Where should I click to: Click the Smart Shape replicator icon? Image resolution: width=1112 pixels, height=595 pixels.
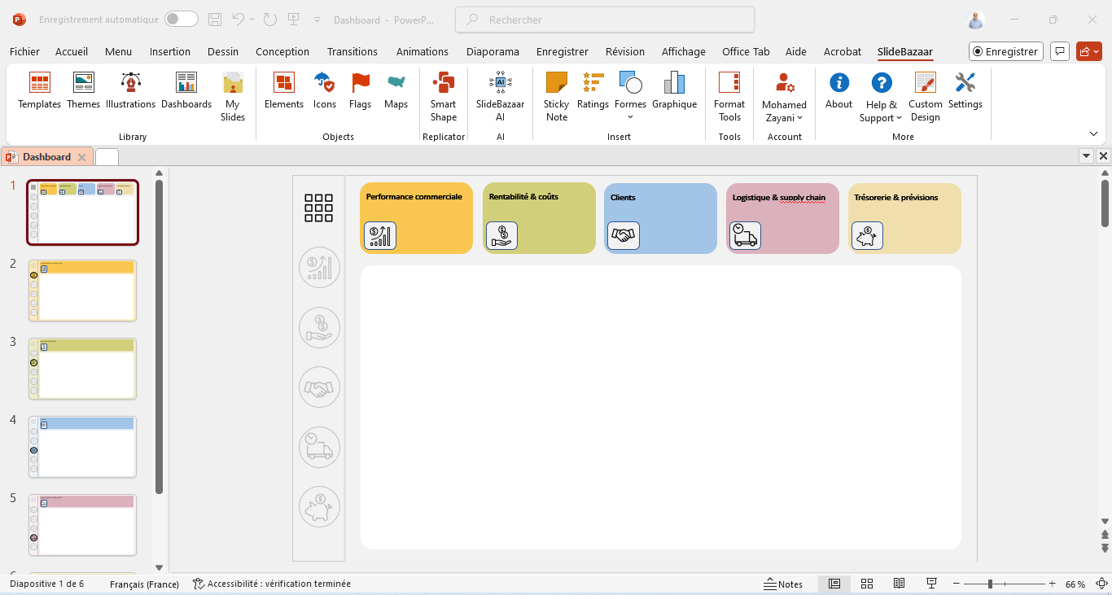pyautogui.click(x=443, y=96)
